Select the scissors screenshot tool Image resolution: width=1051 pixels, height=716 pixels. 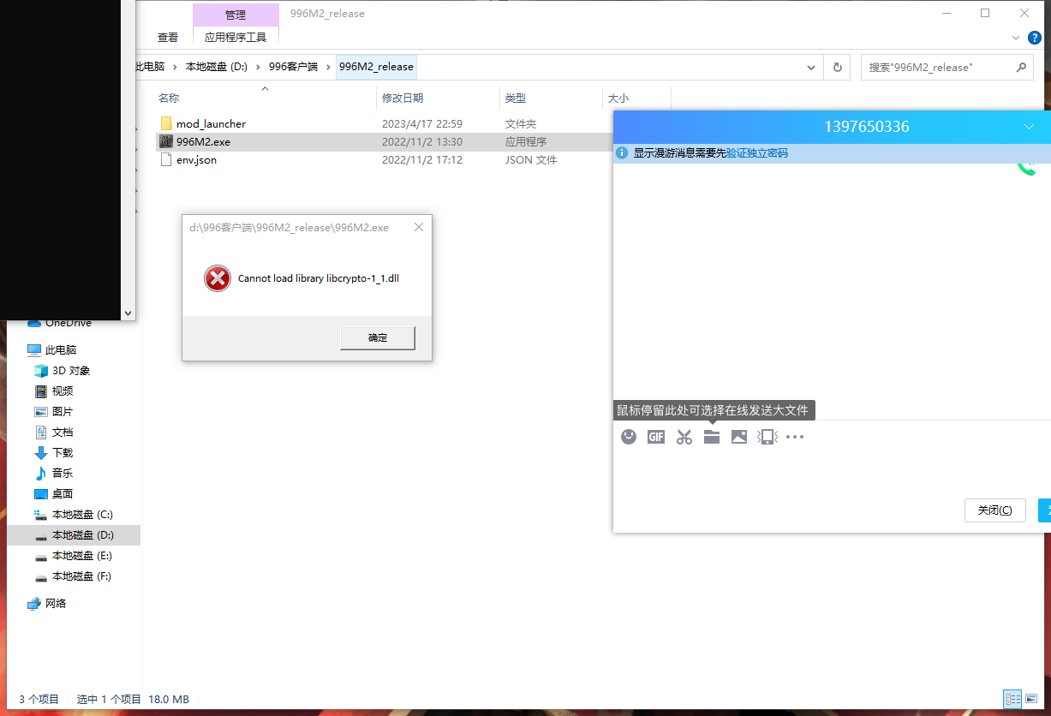click(684, 437)
